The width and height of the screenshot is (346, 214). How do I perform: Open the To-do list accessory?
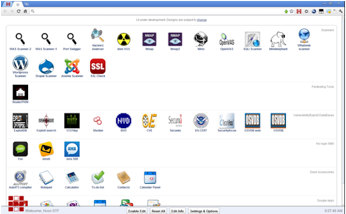click(x=98, y=178)
